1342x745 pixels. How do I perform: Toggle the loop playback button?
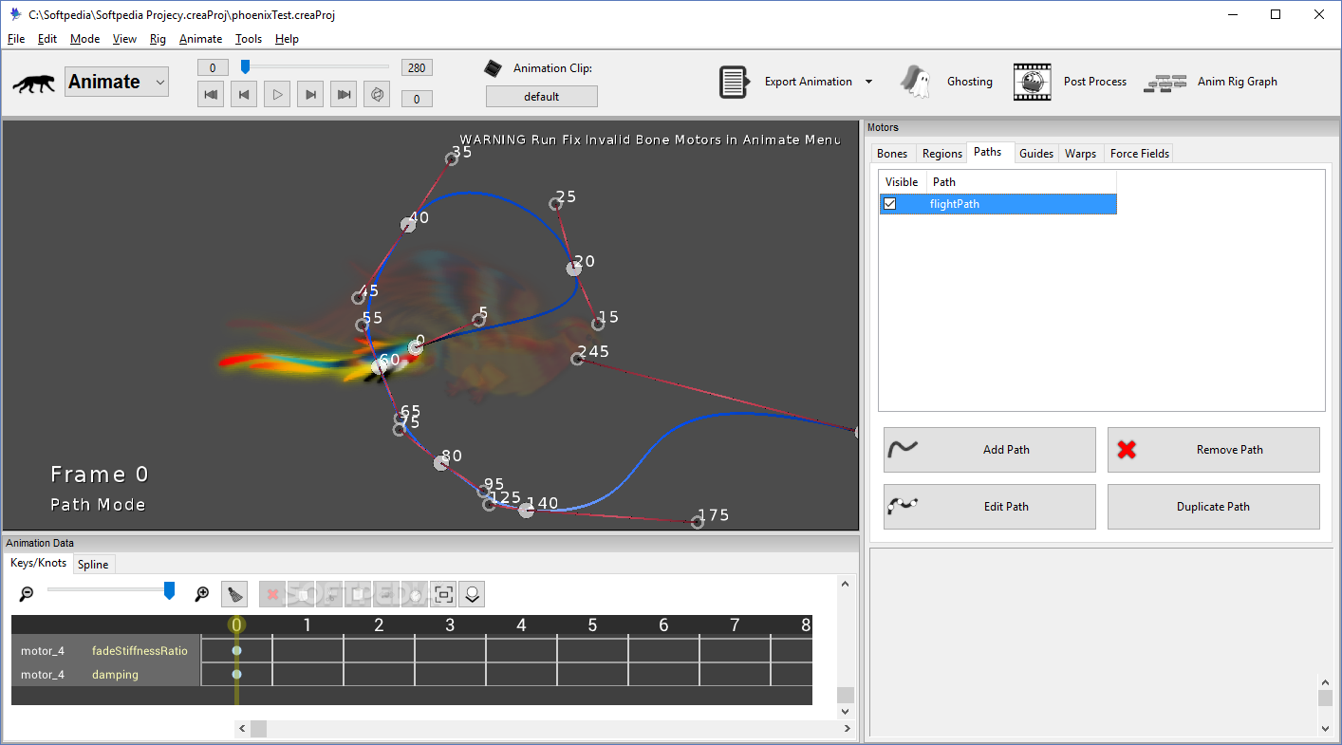point(377,94)
